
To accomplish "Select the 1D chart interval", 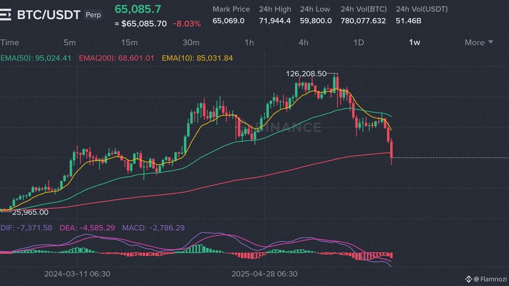I will pyautogui.click(x=359, y=42).
